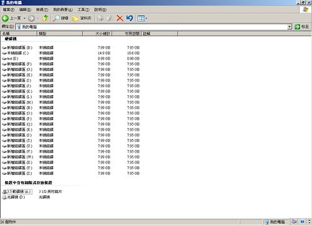The height and width of the screenshot is (226, 312).
Task: Click the 0.99 GB total size cell
Action: (104, 59)
